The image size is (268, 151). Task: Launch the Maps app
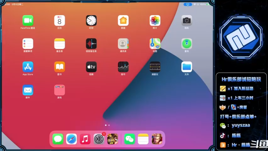[x=155, y=44]
